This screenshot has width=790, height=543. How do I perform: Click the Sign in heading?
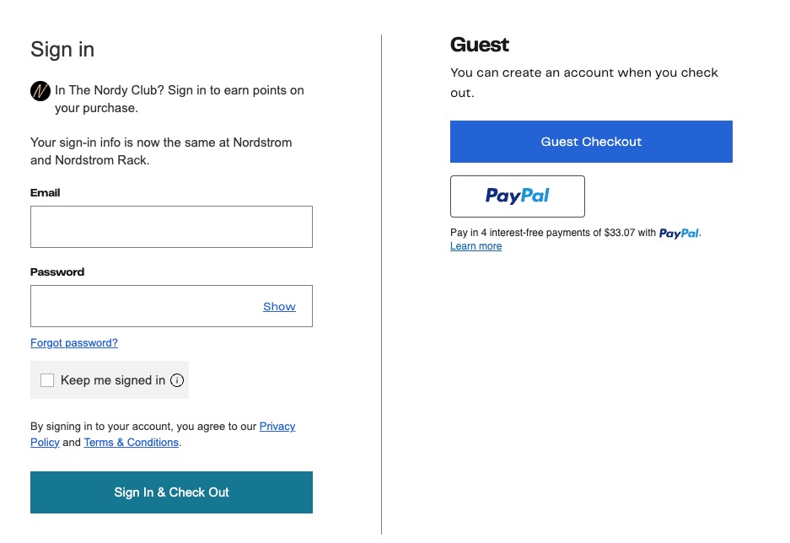pos(62,50)
